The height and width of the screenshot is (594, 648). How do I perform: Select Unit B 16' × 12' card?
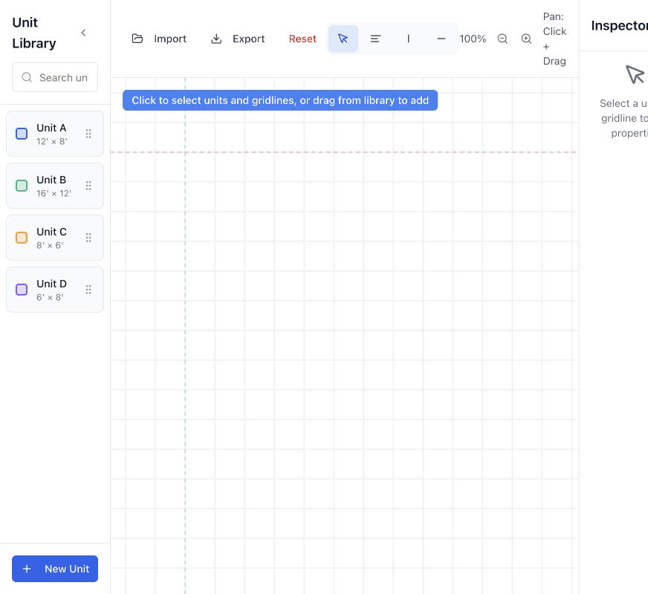[x=55, y=186]
